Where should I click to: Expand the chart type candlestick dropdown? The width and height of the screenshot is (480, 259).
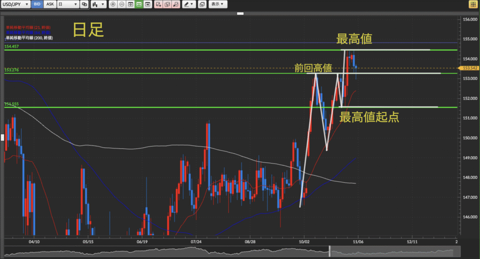click(98, 4)
